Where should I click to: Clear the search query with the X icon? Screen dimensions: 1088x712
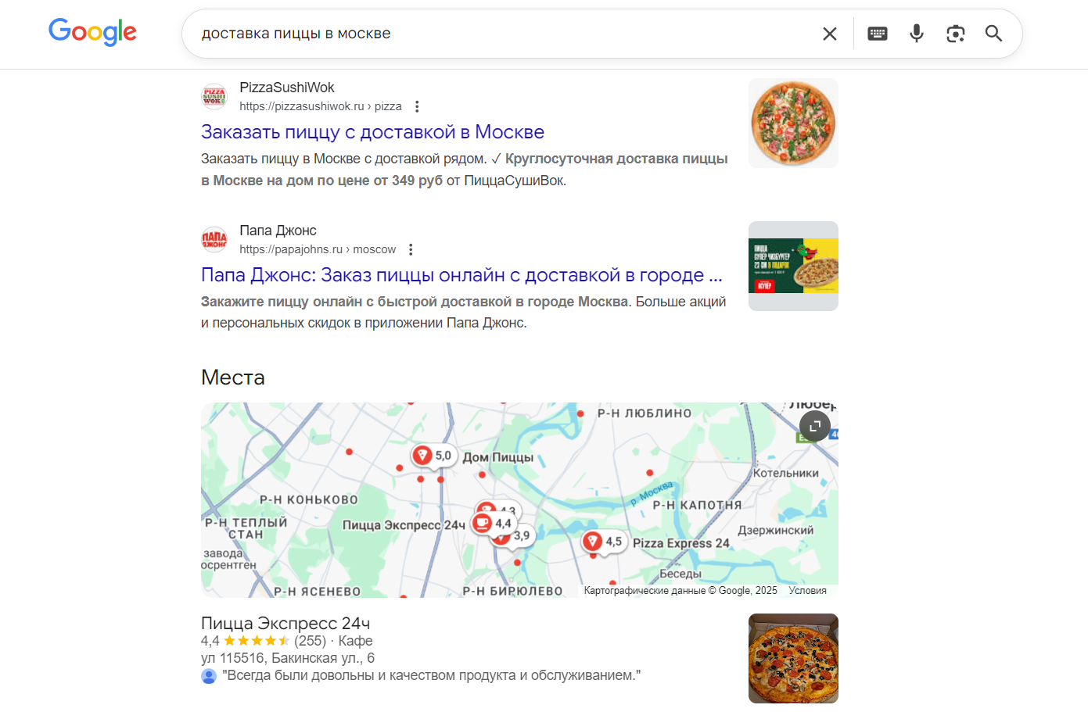pos(830,34)
